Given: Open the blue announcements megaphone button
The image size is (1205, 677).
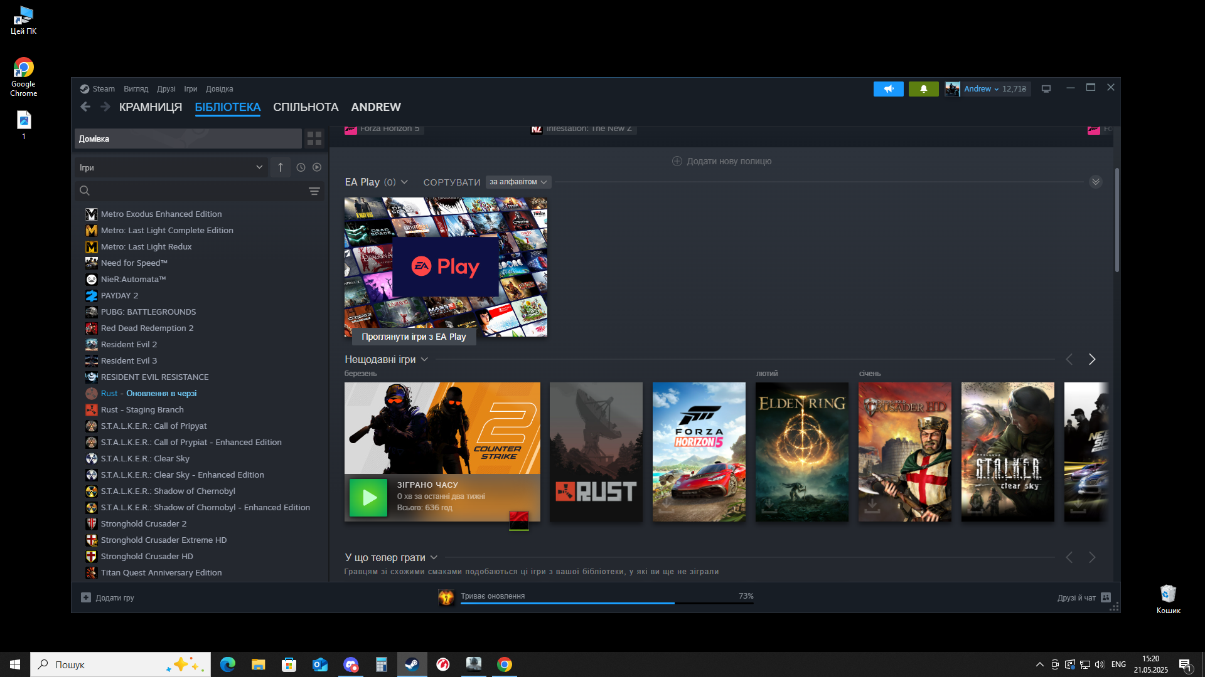Looking at the screenshot, I should pyautogui.click(x=888, y=89).
